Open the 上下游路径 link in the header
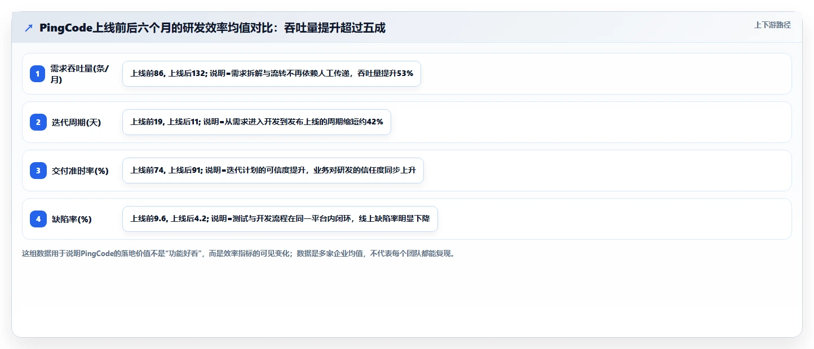Image resolution: width=814 pixels, height=349 pixels. tap(772, 25)
